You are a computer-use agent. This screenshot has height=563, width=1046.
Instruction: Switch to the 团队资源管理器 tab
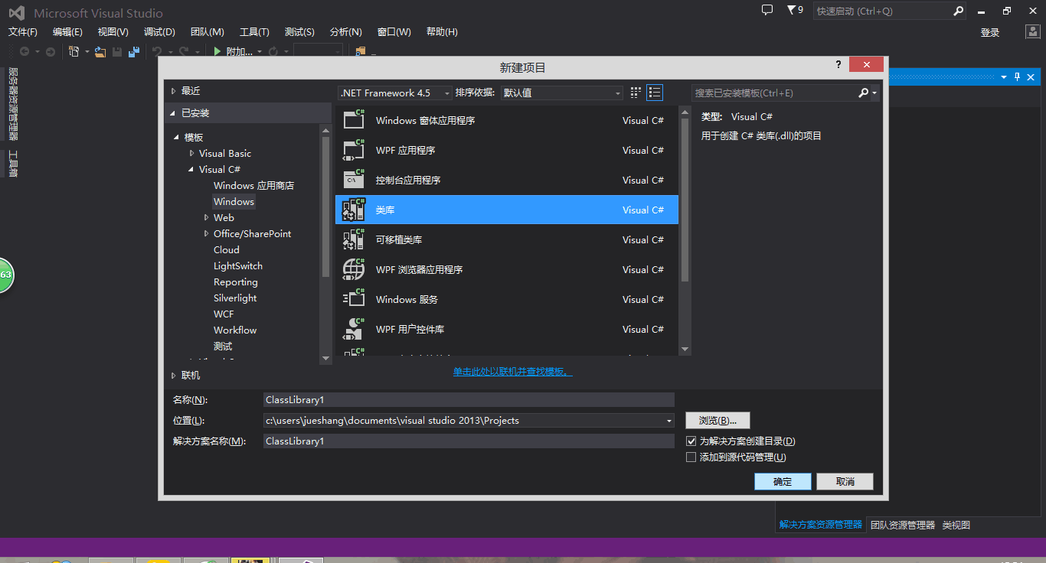point(903,525)
